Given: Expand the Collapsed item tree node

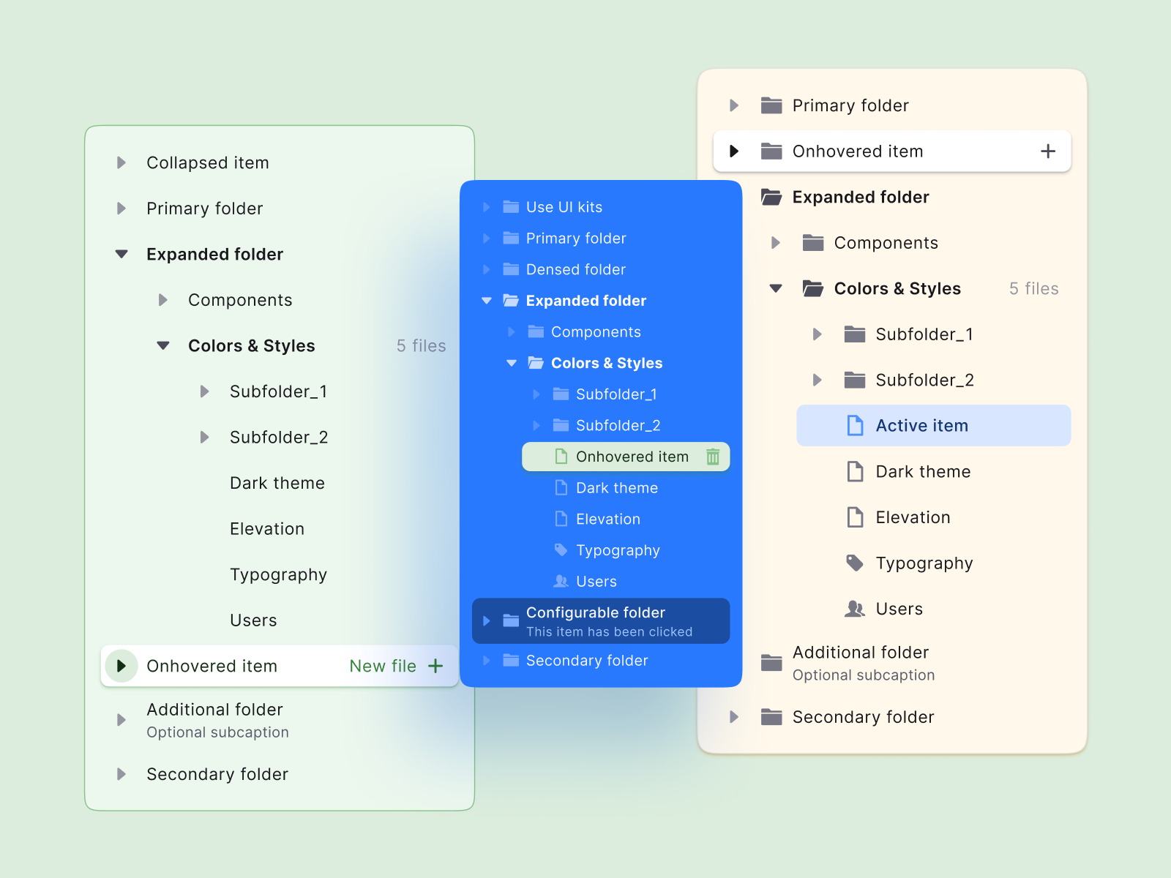Looking at the screenshot, I should (121, 162).
